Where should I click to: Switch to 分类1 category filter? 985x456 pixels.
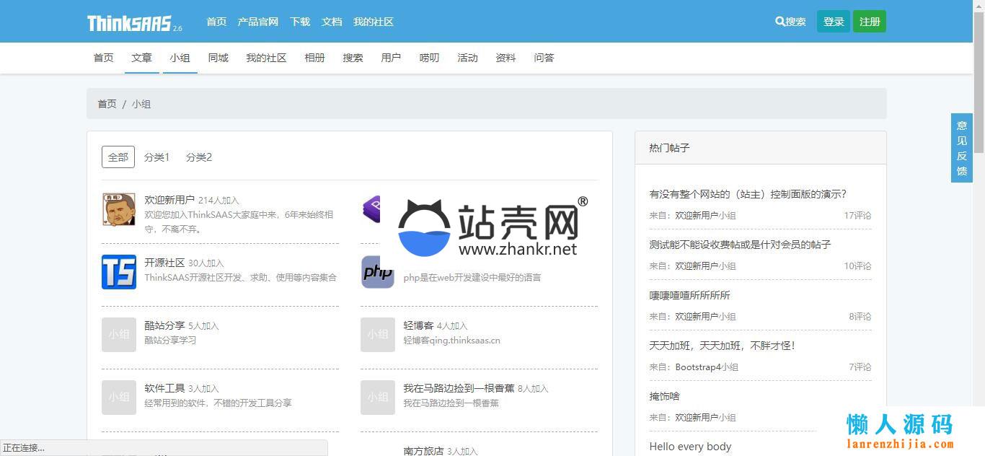pyautogui.click(x=156, y=157)
